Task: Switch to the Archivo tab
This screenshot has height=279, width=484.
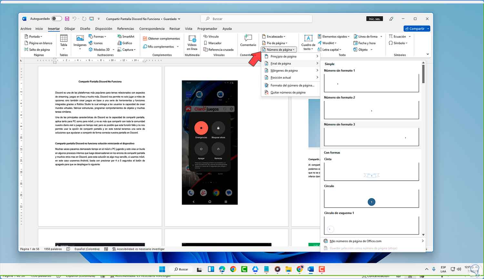Action: pyautogui.click(x=26, y=29)
